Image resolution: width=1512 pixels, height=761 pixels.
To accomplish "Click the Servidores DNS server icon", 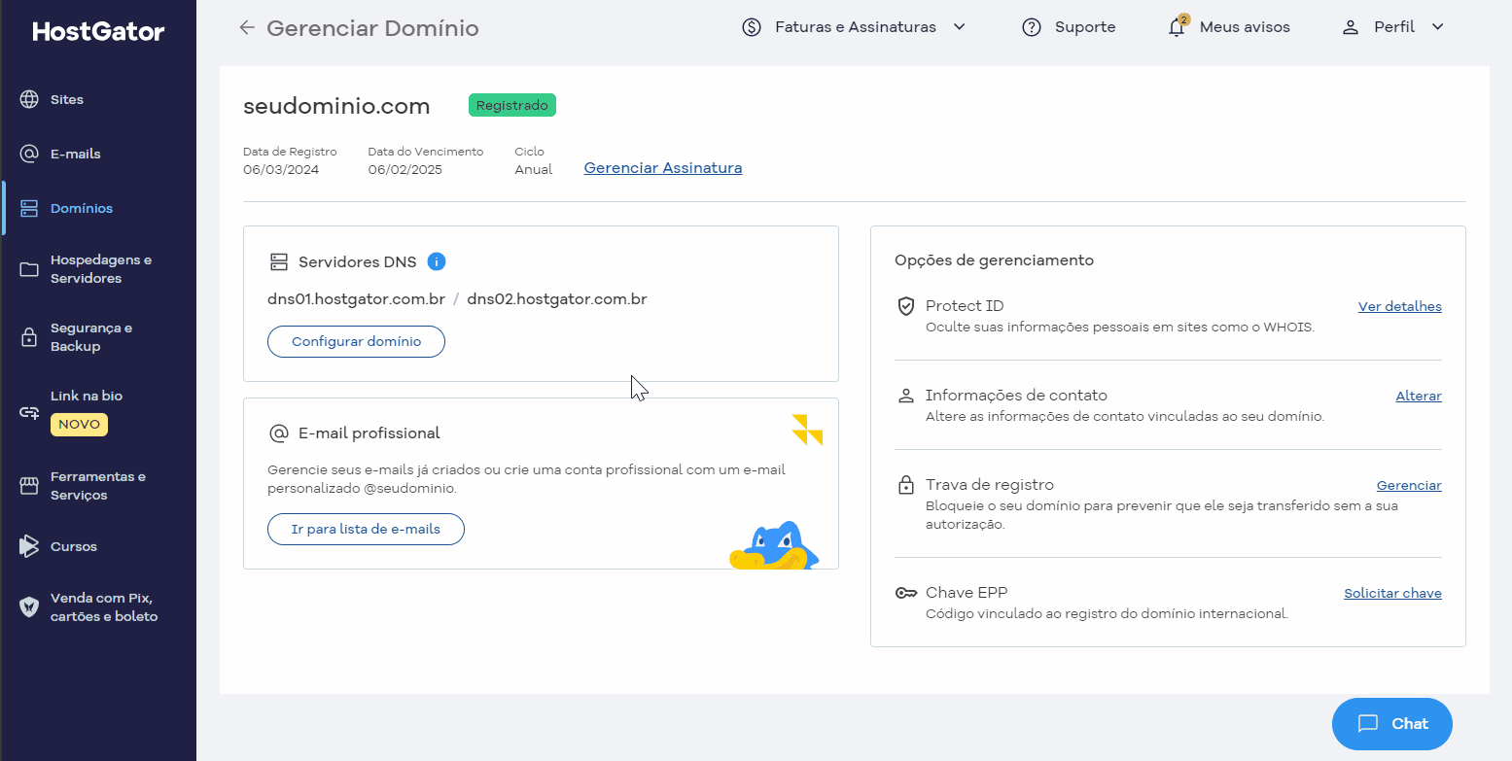I will 279,261.
